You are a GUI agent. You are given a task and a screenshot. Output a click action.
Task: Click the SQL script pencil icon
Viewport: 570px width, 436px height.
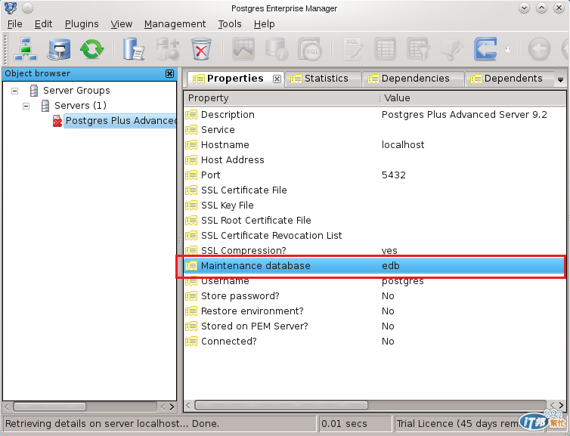[x=352, y=49]
